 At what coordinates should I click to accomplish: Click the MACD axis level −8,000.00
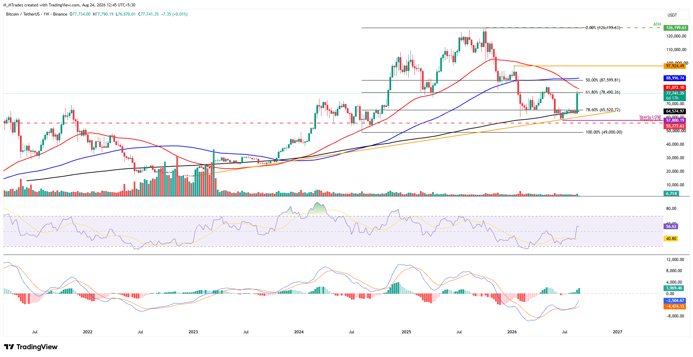click(674, 316)
